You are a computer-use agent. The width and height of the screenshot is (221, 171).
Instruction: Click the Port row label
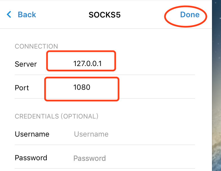(22, 88)
